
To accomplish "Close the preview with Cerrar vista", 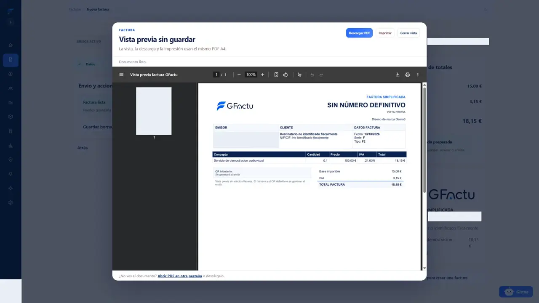I will point(408,33).
